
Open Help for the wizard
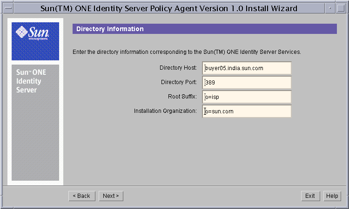point(332,196)
